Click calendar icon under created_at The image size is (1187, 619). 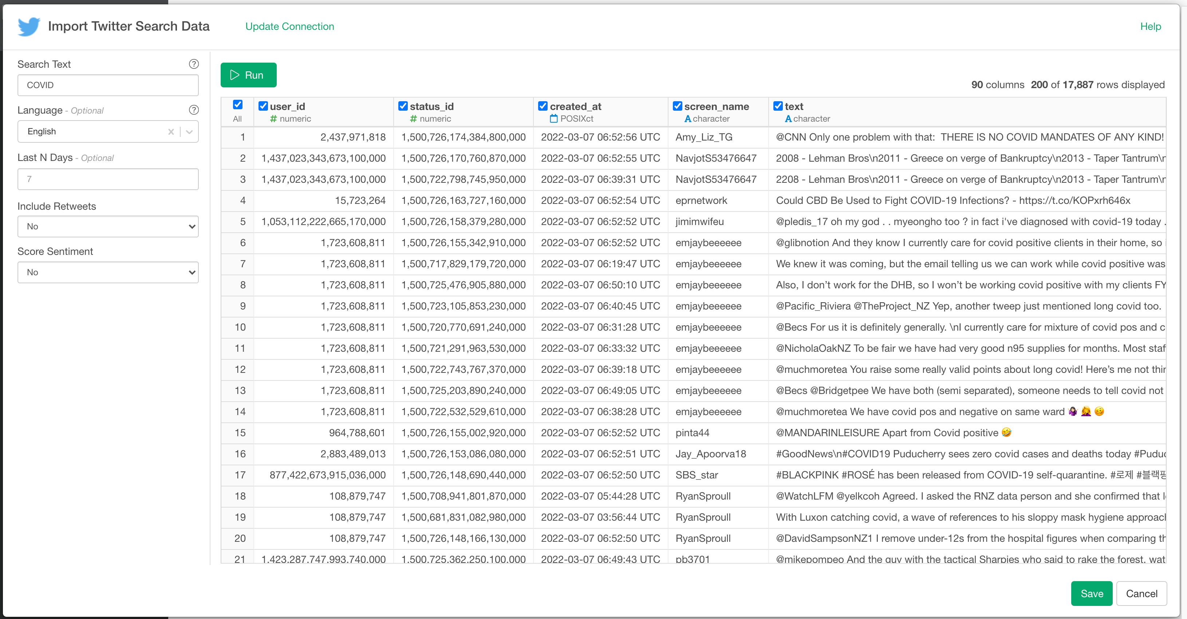click(554, 119)
